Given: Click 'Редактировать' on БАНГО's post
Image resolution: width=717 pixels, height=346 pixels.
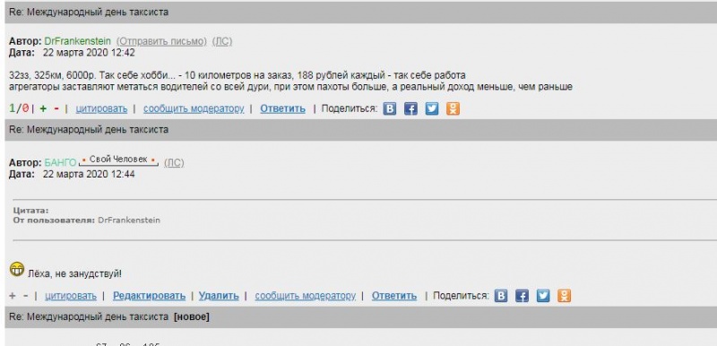Looking at the screenshot, I should pyautogui.click(x=149, y=296).
